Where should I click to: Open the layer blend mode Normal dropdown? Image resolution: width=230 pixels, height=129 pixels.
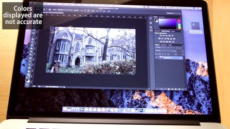tap(163, 51)
